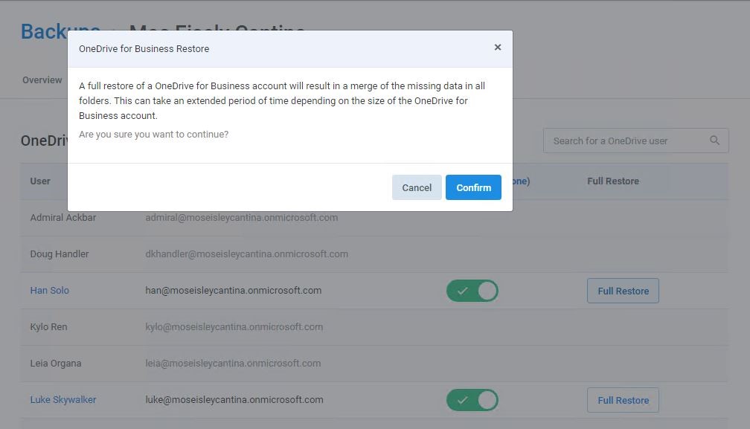
Task: Click the Full Restore column header
Action: (x=613, y=181)
